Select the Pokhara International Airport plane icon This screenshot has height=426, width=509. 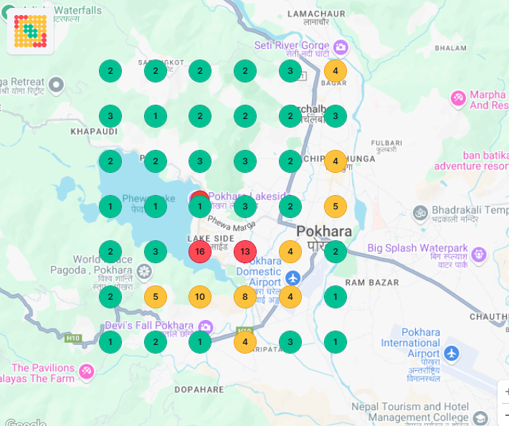point(451,354)
